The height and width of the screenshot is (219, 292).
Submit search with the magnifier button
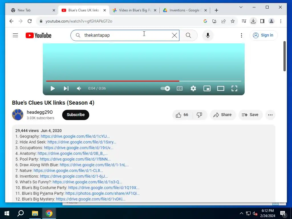[188, 35]
